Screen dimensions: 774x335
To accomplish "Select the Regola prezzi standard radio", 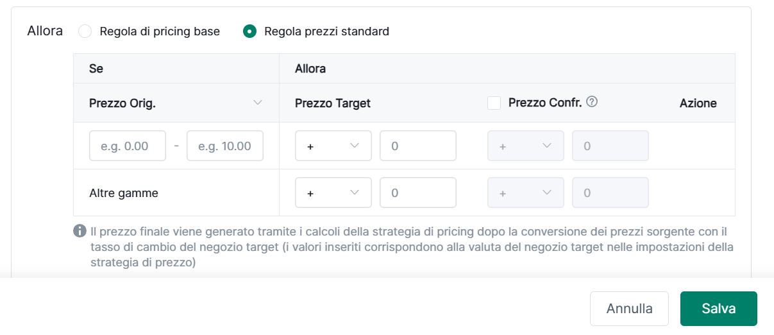I will pos(250,31).
